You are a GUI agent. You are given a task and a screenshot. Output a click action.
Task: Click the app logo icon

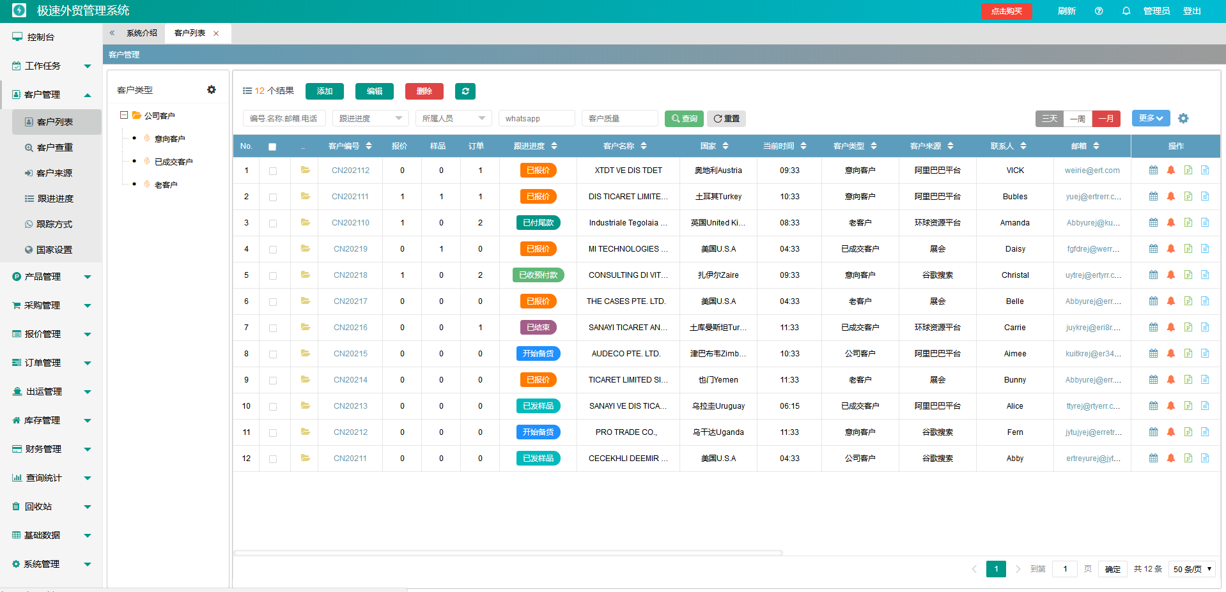coord(19,10)
